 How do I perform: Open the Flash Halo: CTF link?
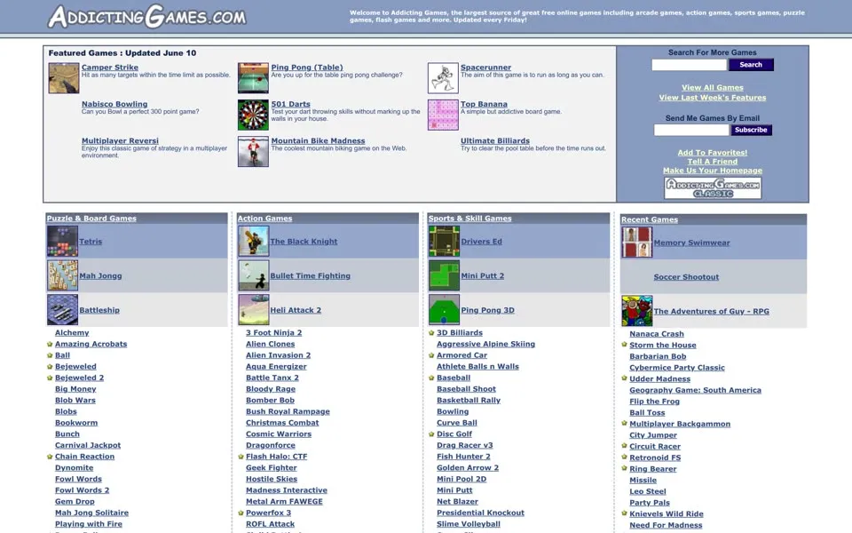pos(277,457)
